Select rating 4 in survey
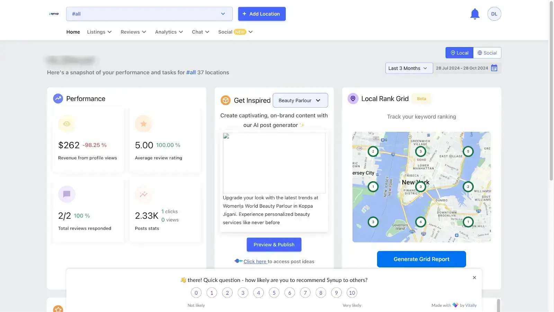This screenshot has height=312, width=554. click(x=258, y=293)
